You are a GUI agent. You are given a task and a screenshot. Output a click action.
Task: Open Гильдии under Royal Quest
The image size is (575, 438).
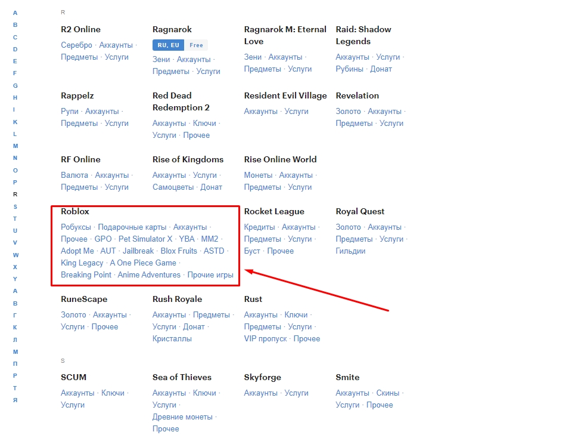[350, 251]
